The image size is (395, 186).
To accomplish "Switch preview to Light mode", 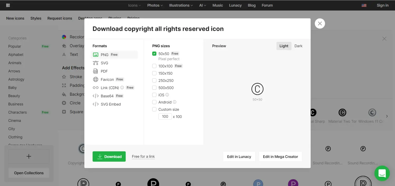I will (284, 46).
